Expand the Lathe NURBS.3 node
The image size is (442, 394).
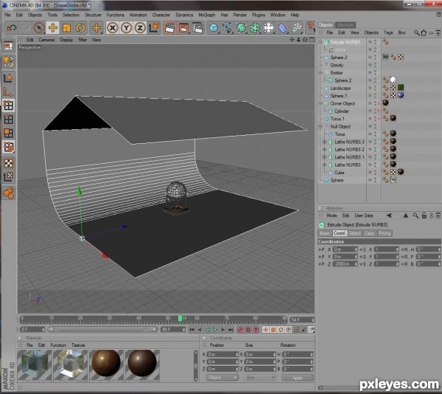325,142
